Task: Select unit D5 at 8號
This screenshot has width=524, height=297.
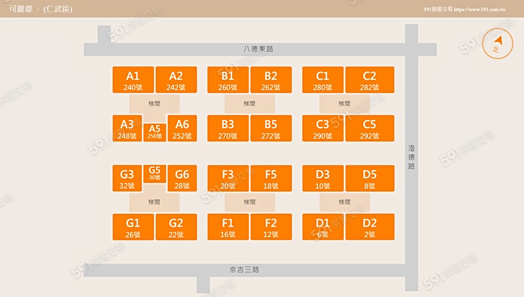Action: coord(370,179)
